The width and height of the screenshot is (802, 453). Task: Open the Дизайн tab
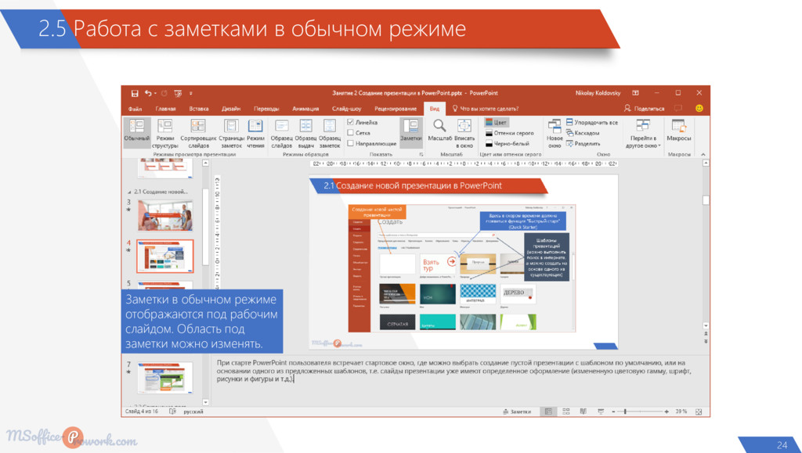tap(231, 109)
